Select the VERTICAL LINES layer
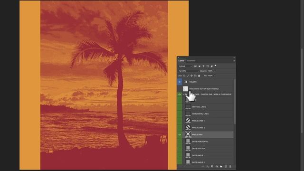The height and width of the screenshot is (171, 304). pos(199,107)
